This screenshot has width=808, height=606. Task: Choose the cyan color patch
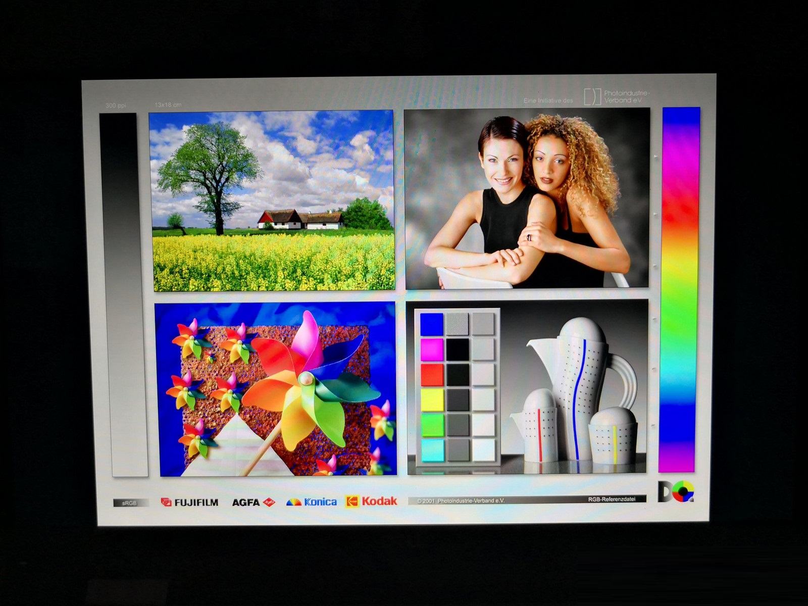432,449
